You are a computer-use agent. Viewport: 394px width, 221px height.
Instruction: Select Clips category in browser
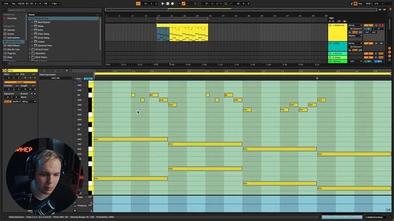[x=10, y=57]
